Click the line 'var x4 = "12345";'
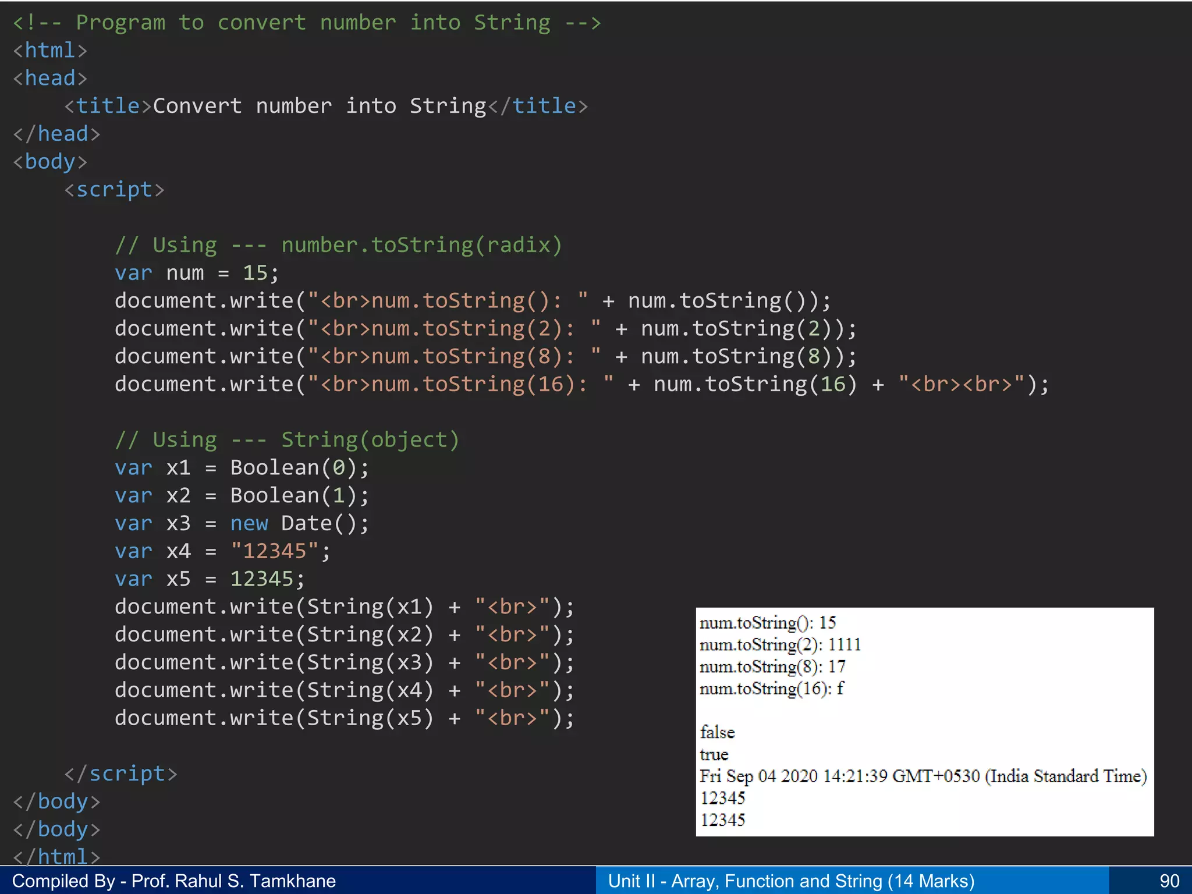The height and width of the screenshot is (894, 1192). pyautogui.click(x=223, y=551)
